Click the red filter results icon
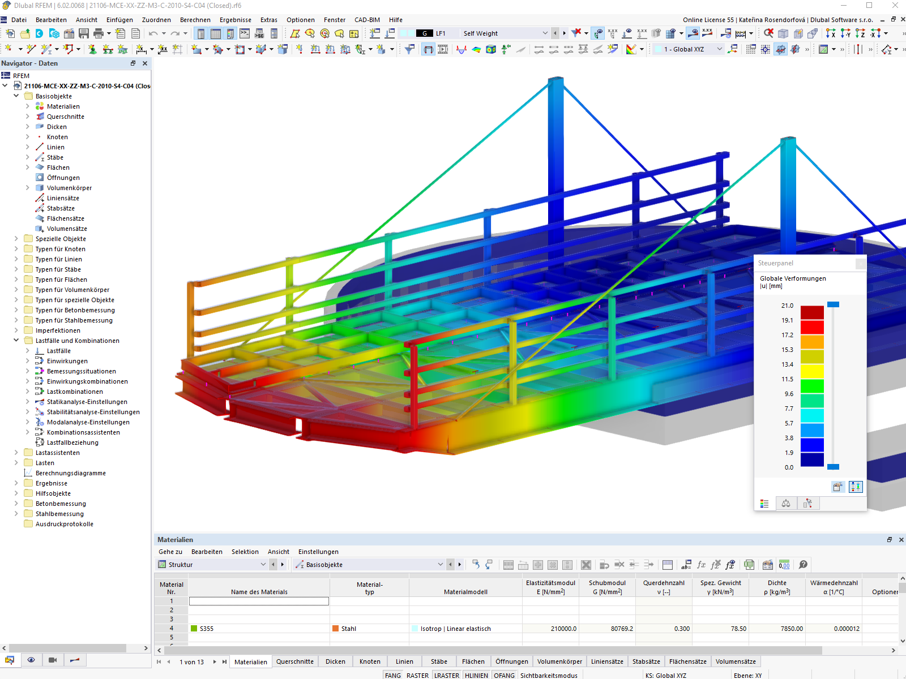Image resolution: width=906 pixels, height=679 pixels. pyautogui.click(x=576, y=33)
